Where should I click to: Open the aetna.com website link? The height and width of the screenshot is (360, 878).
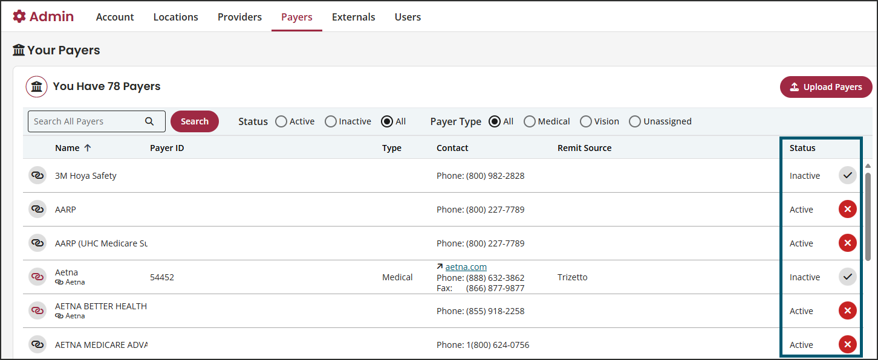(465, 266)
